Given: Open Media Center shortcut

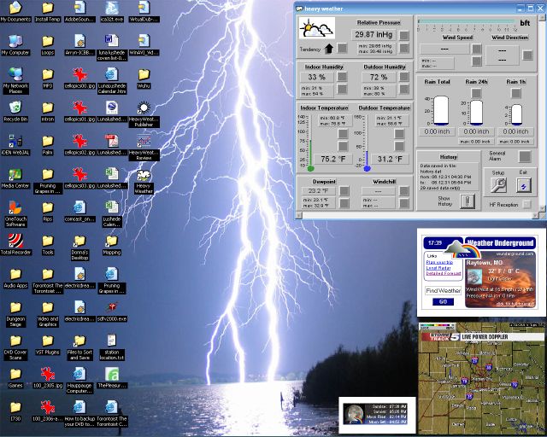Looking at the screenshot, I should 15,178.
